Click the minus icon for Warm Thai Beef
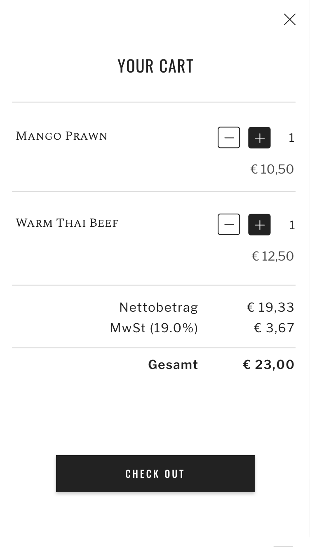The image size is (310, 550). coord(229,225)
